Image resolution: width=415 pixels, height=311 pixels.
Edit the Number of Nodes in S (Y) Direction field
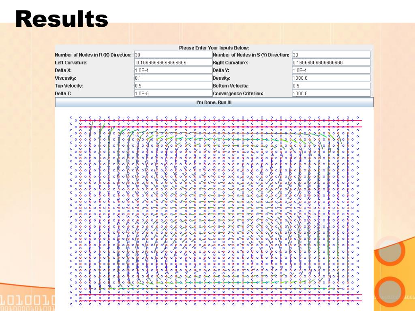(x=331, y=55)
